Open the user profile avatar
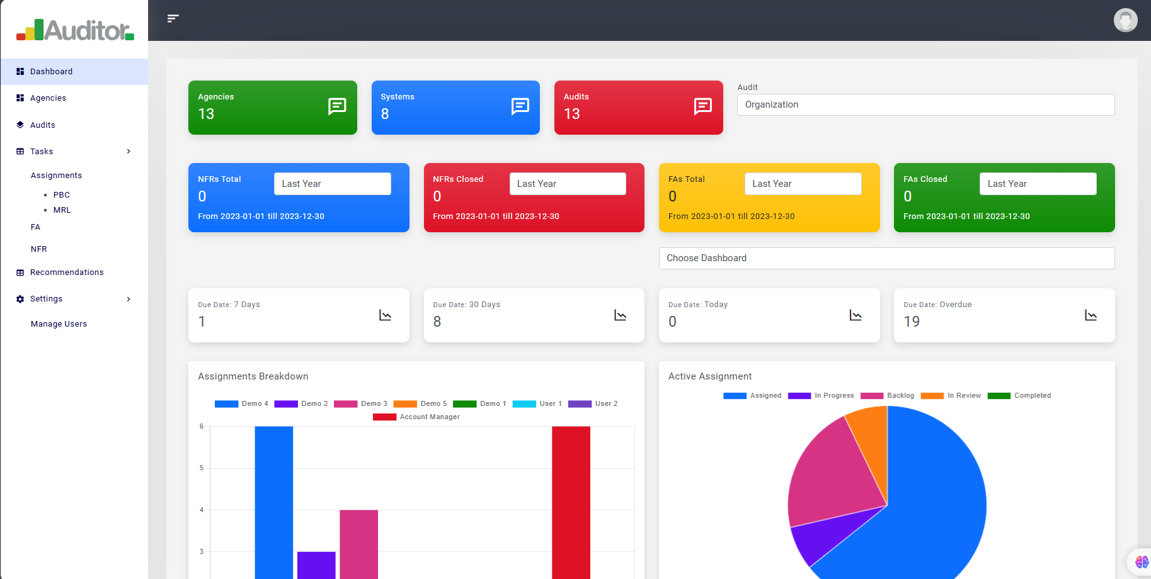 click(x=1125, y=20)
